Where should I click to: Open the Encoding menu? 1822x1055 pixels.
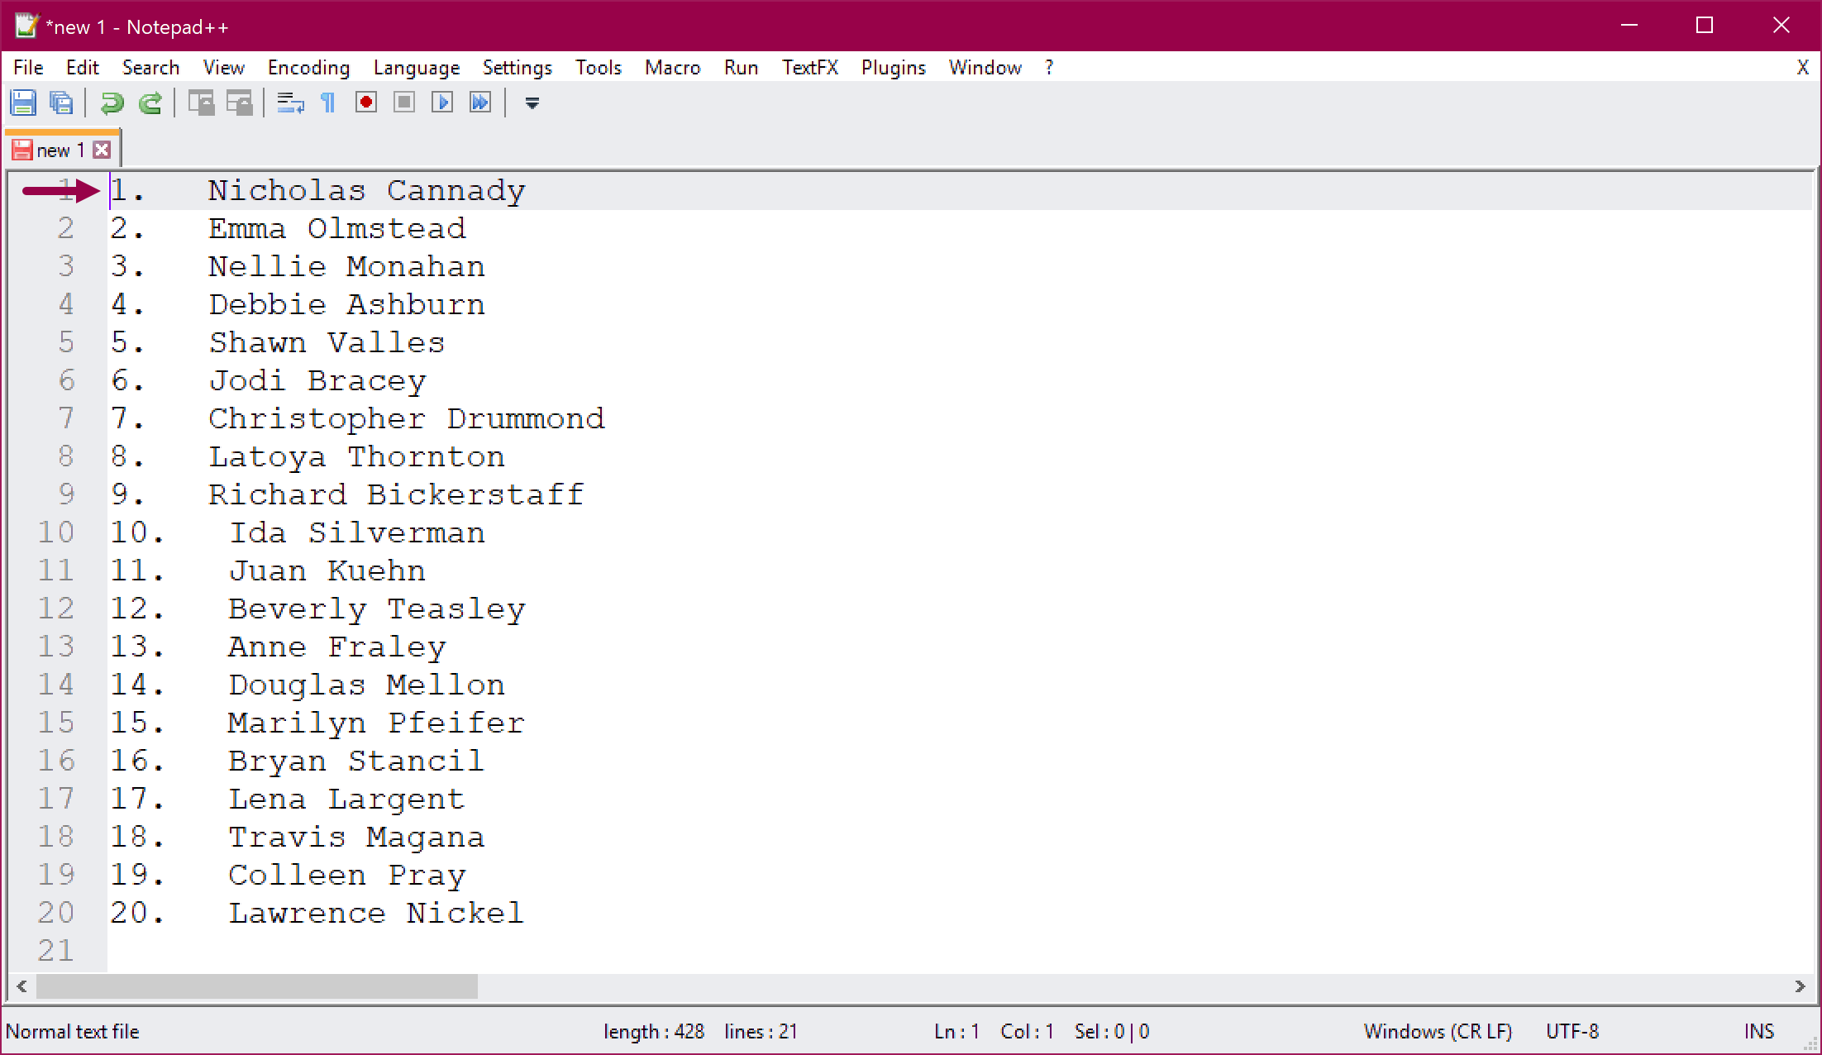[x=308, y=68]
